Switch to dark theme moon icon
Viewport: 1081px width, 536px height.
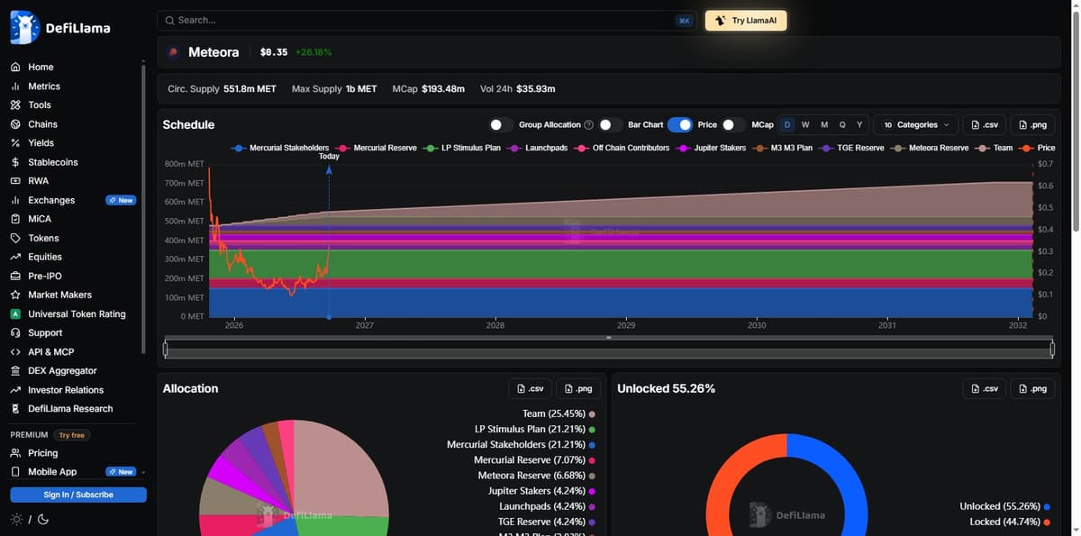click(42, 520)
